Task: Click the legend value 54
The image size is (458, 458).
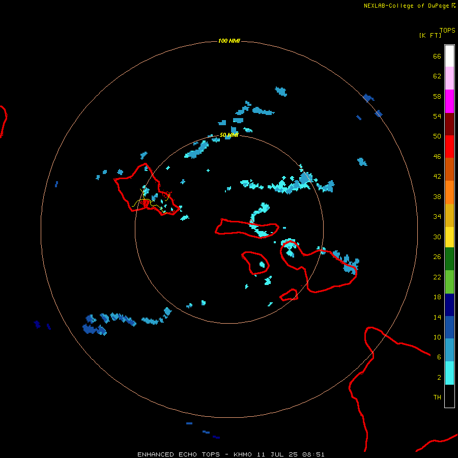Action: coord(437,116)
